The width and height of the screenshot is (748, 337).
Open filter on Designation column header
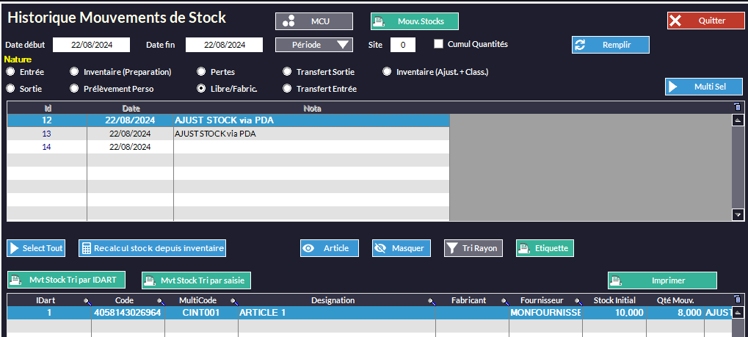coord(432,301)
